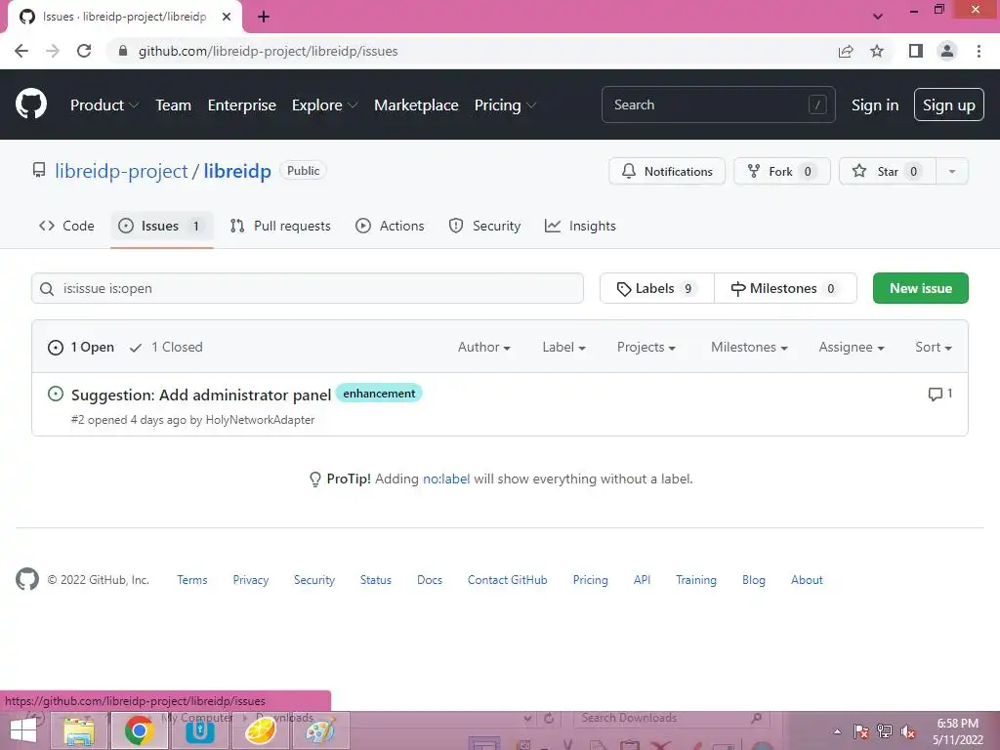Click the is:issue is:open filter field
The width and height of the screenshot is (1000, 750).
click(308, 288)
